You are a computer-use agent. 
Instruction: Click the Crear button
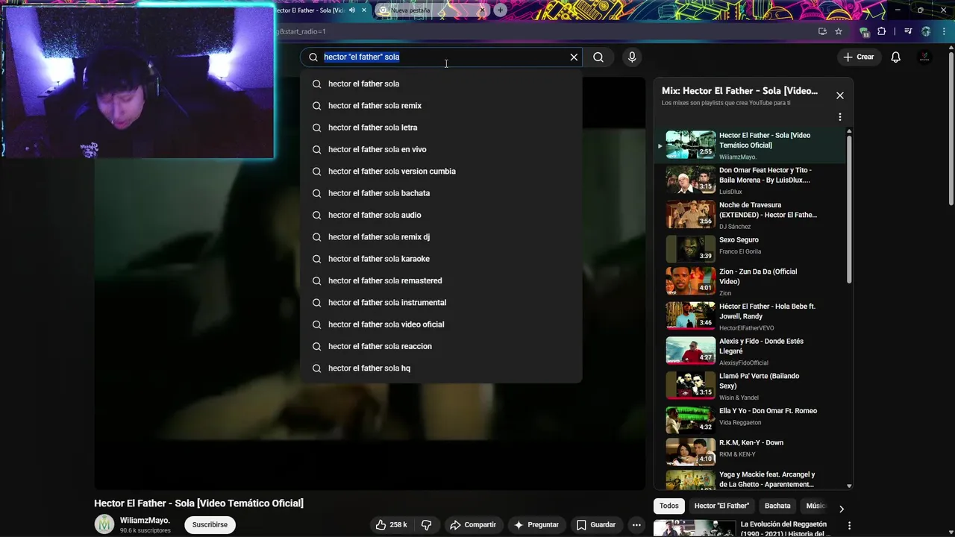tap(859, 57)
